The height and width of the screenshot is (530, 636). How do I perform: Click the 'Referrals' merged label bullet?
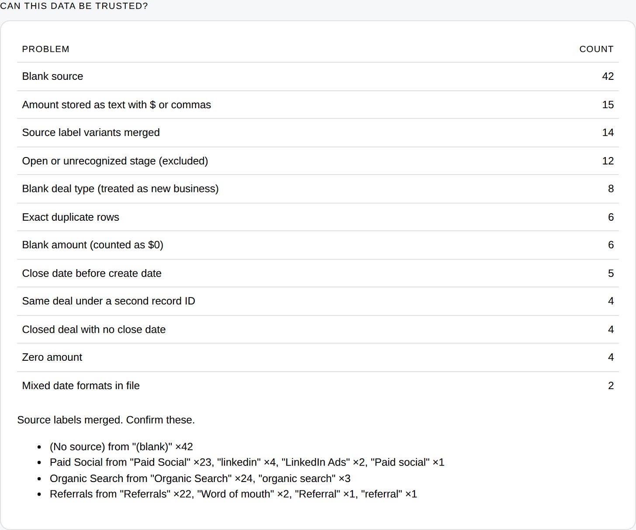(233, 494)
